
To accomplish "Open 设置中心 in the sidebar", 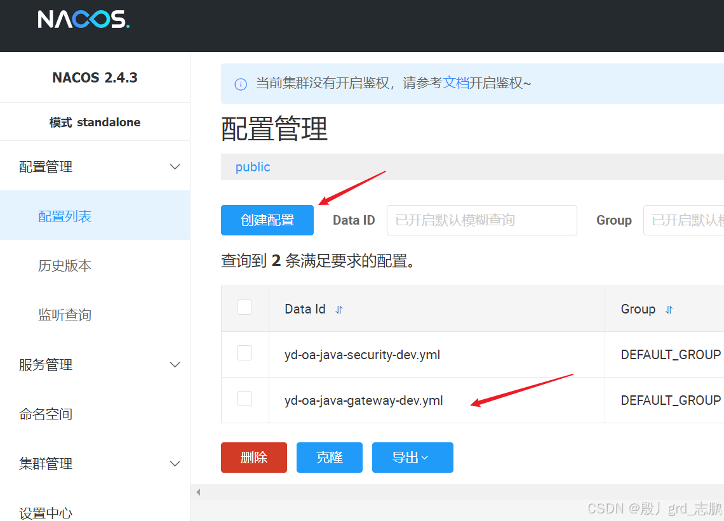I will click(x=46, y=512).
